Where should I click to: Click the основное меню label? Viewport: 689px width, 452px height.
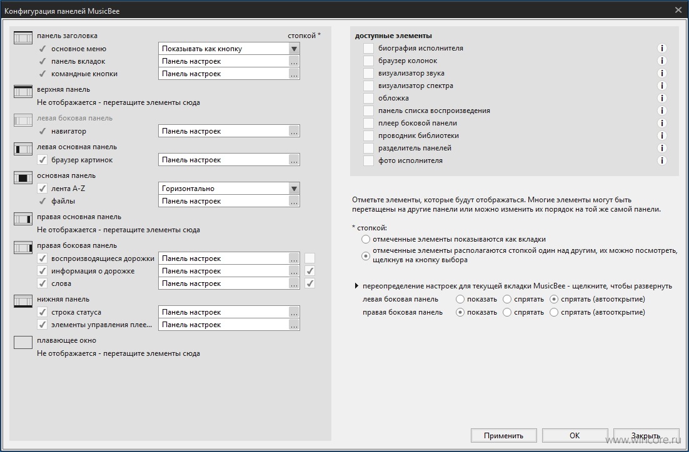[79, 49]
